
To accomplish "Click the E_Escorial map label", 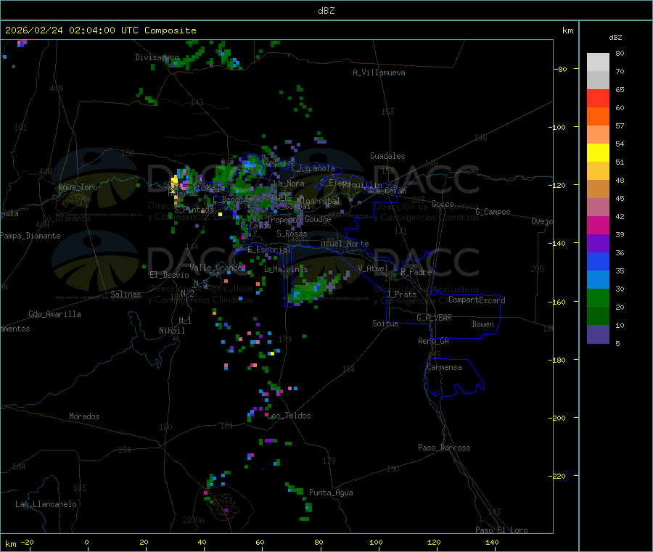I will pos(269,250).
